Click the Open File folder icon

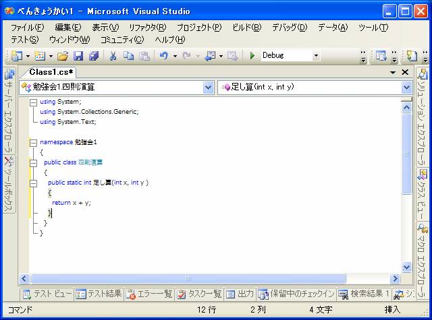pos(62,56)
